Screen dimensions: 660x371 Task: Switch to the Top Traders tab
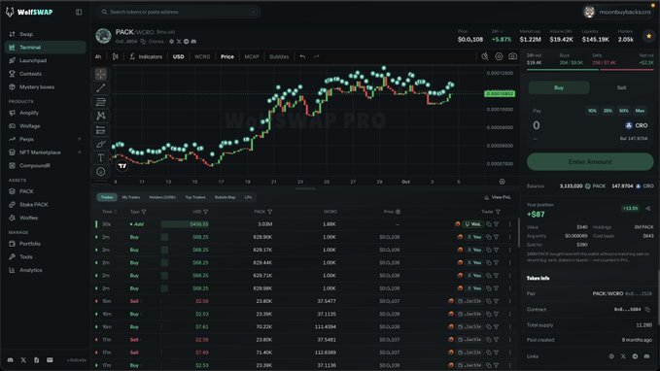point(195,197)
